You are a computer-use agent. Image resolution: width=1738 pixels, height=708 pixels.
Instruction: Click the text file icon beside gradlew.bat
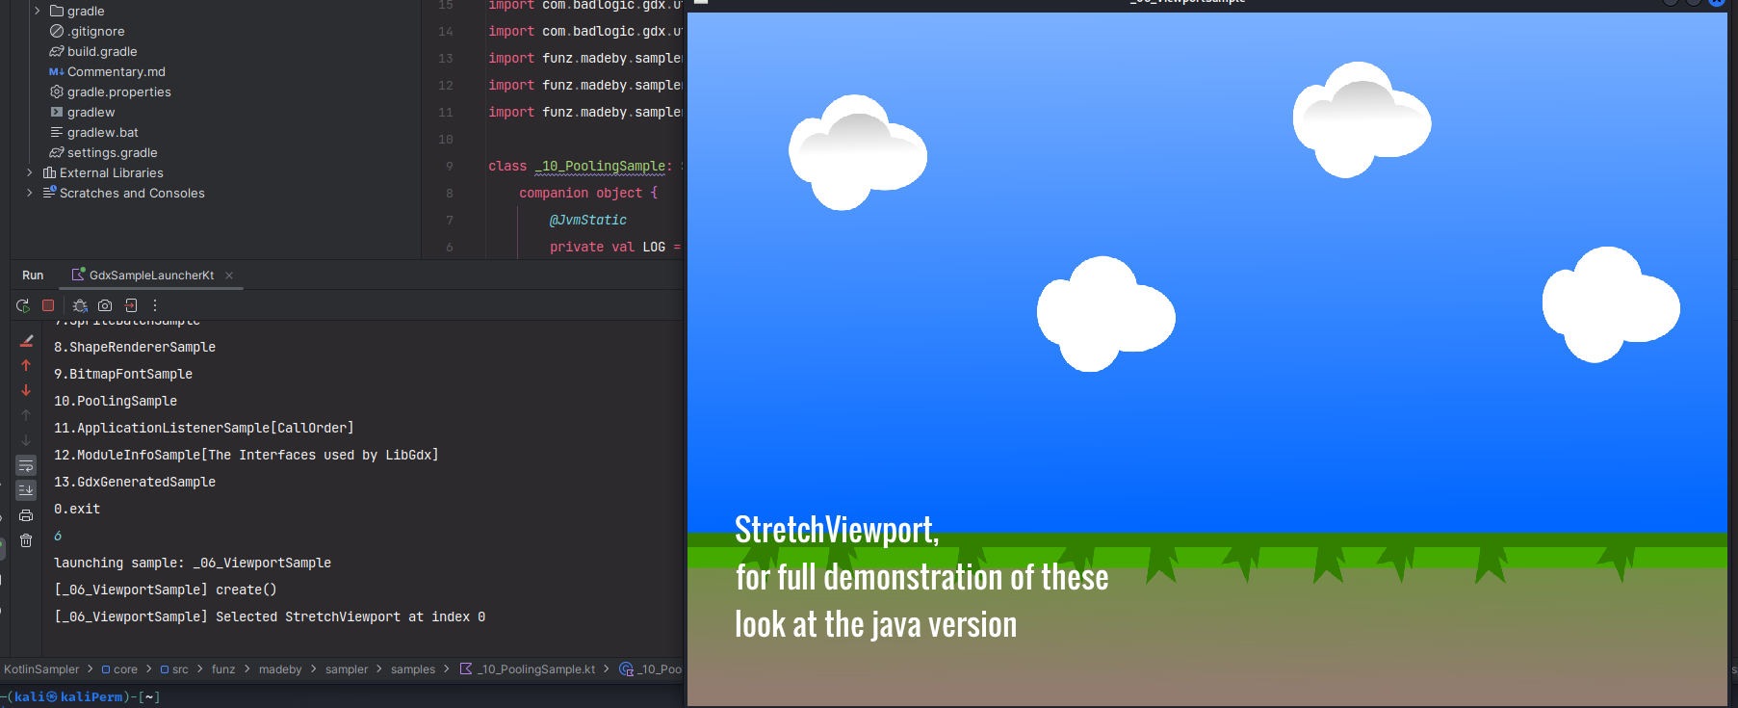pos(57,133)
